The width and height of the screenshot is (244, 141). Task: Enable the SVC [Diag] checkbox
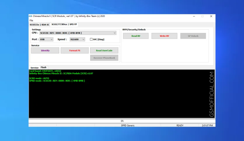click(91, 39)
